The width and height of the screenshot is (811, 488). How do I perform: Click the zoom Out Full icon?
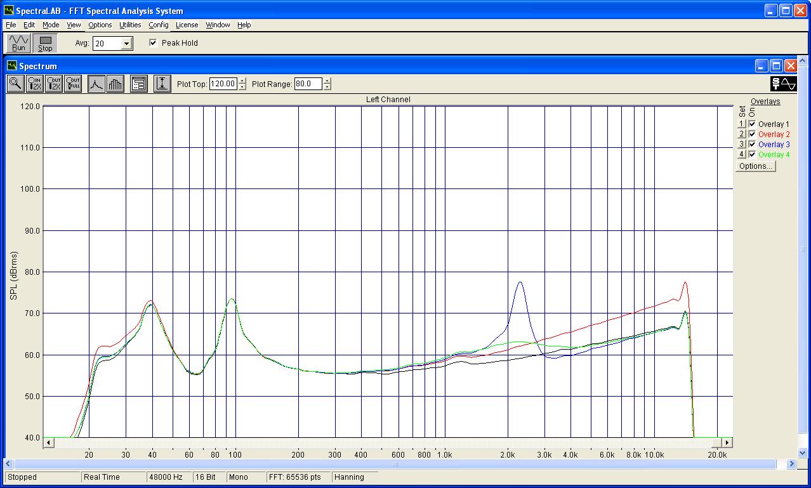click(73, 84)
